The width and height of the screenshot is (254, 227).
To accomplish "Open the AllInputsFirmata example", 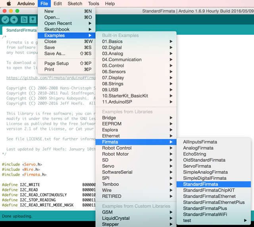I will [214, 142].
